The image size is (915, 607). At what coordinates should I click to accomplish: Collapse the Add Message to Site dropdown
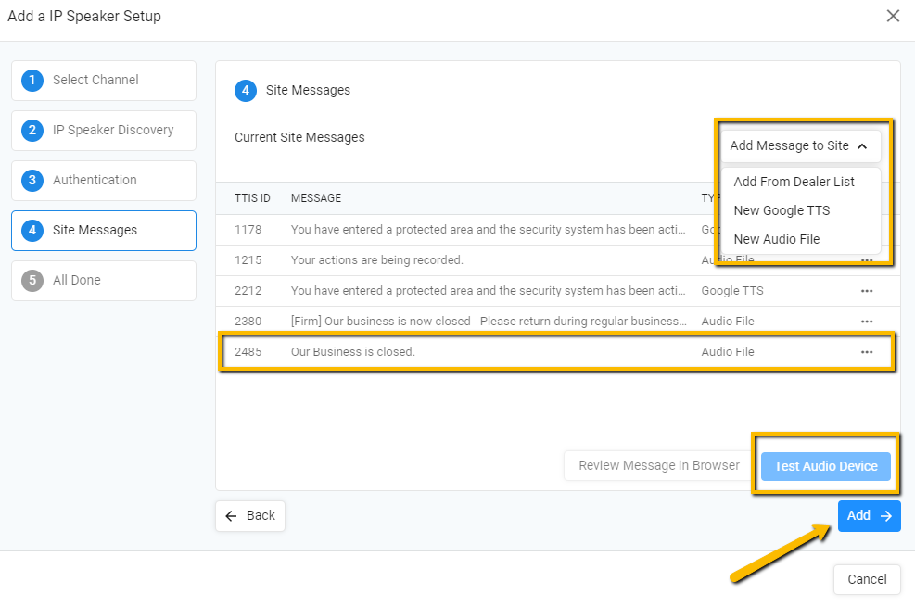[798, 145]
